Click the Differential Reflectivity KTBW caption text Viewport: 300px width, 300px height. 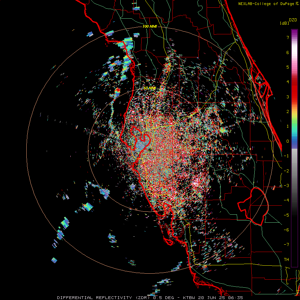pyautogui.click(x=150, y=298)
